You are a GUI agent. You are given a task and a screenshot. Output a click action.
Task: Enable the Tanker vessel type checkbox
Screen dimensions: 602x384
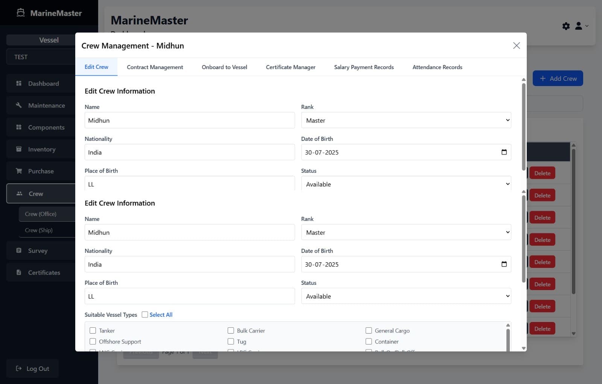tap(93, 331)
